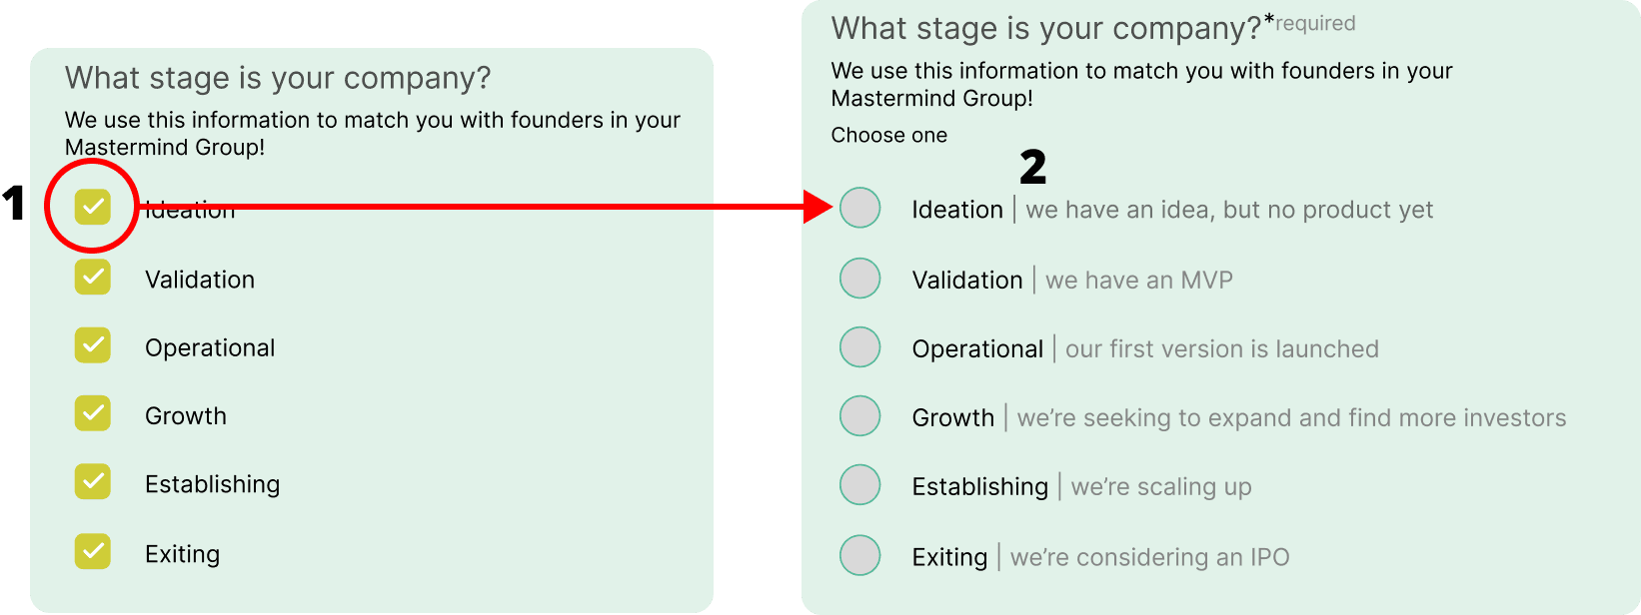Select the Operational radio button
The height and width of the screenshot is (615, 1641).
click(859, 347)
